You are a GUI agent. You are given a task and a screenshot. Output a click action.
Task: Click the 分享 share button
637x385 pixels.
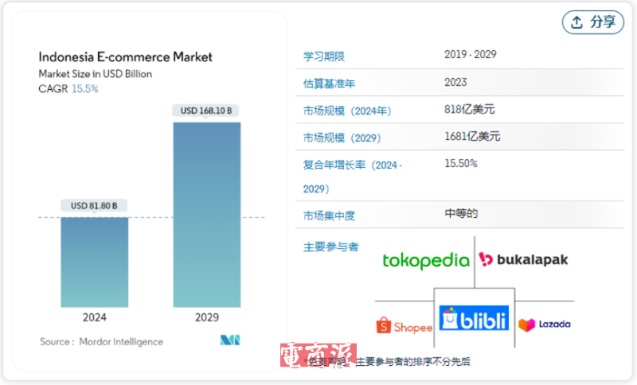click(593, 22)
